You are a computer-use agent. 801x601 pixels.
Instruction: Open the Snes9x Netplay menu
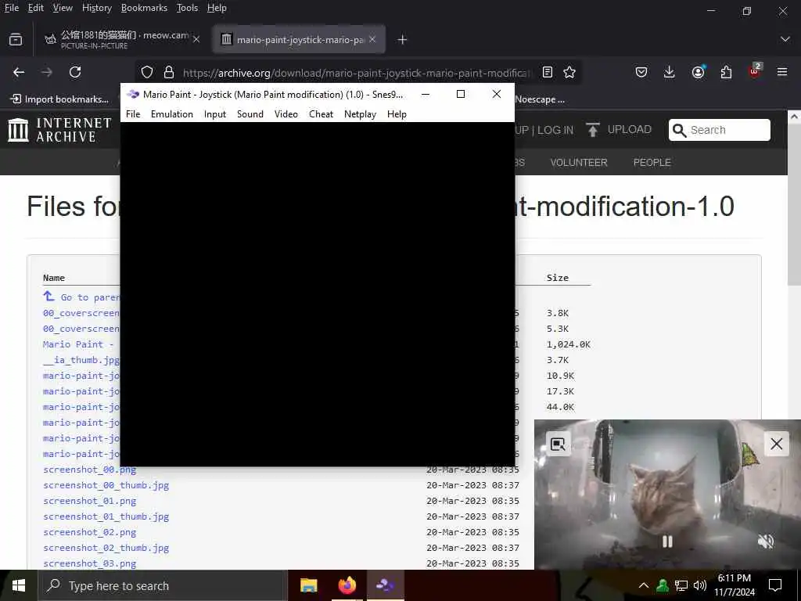pos(360,114)
